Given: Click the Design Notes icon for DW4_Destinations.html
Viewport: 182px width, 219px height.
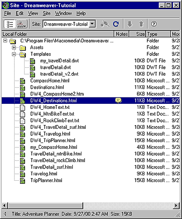Looking at the screenshot, I should click(x=118, y=101).
